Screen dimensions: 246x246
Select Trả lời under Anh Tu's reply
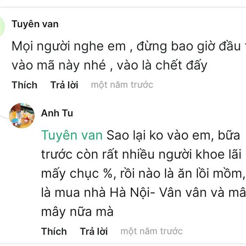94,231
